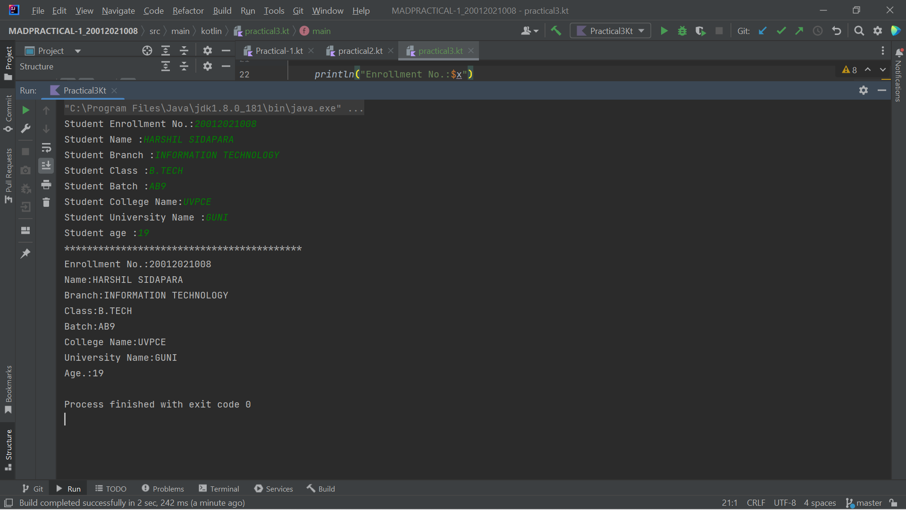Go to previous highlighted warning arrow
906x510 pixels.
[x=868, y=70]
